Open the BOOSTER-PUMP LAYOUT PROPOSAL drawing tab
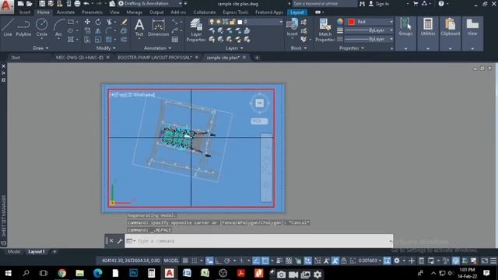This screenshot has width=498, height=280. (154, 58)
